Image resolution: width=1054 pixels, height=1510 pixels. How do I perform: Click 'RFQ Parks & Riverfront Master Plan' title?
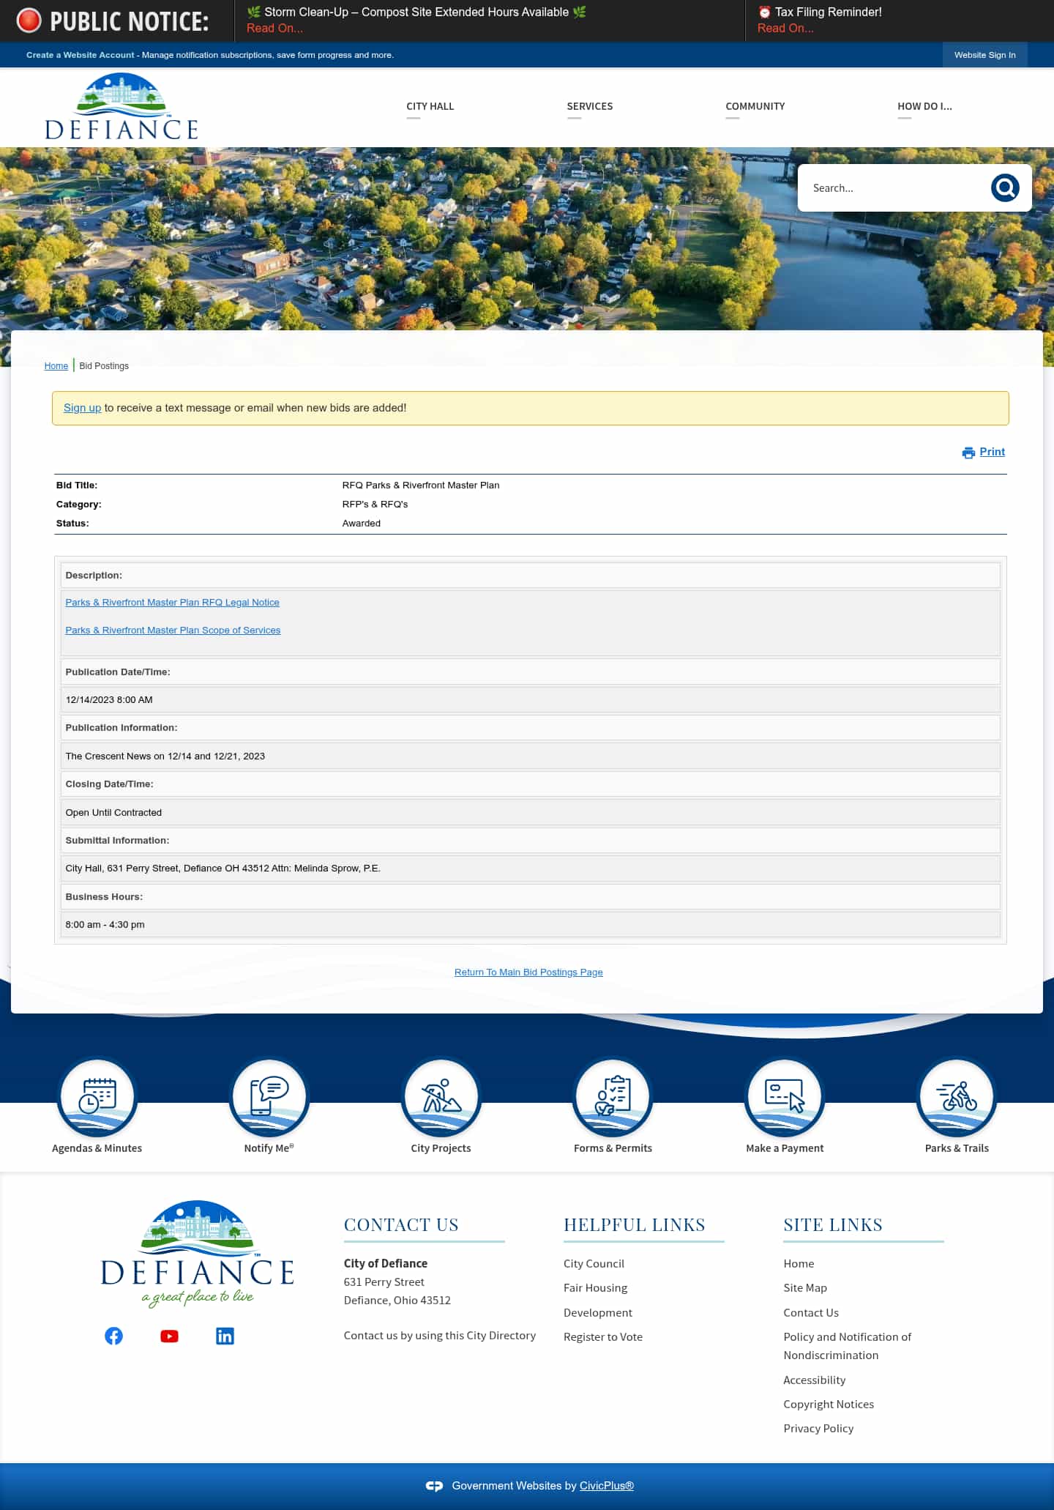[x=421, y=486]
